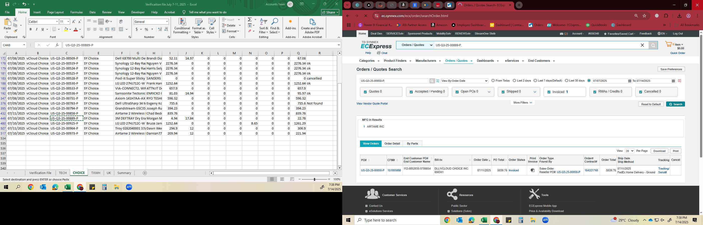The width and height of the screenshot is (703, 225).
Task: Open CFM# 151805990 link
Action: pos(394,170)
